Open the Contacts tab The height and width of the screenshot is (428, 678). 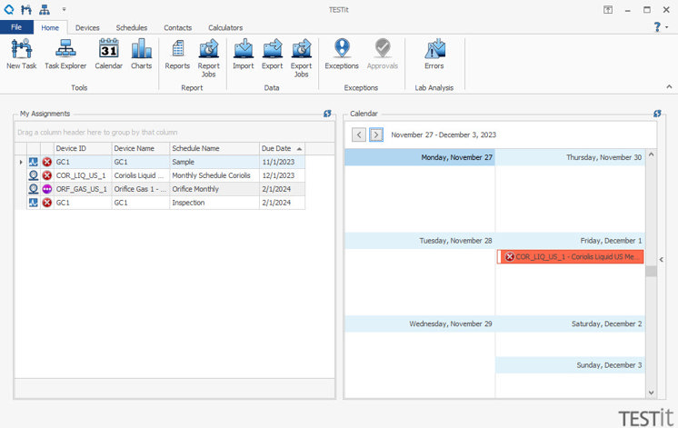click(x=178, y=27)
